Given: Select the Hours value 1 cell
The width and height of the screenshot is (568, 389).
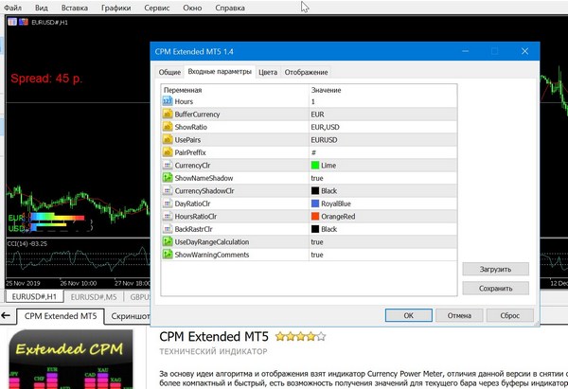Looking at the screenshot, I should click(x=382, y=101).
